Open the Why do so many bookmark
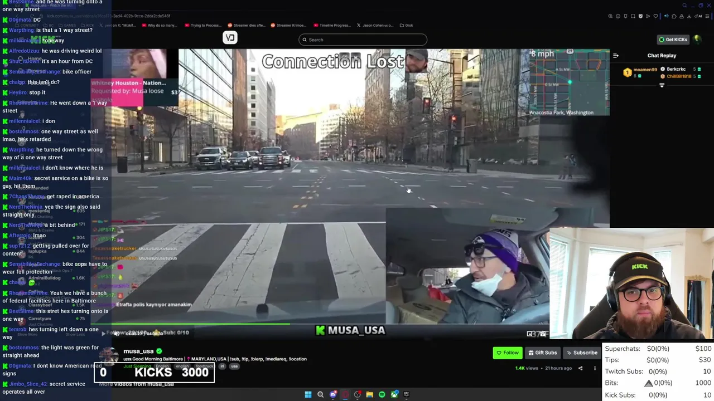Screen dimensions: 714x401 pos(159,25)
